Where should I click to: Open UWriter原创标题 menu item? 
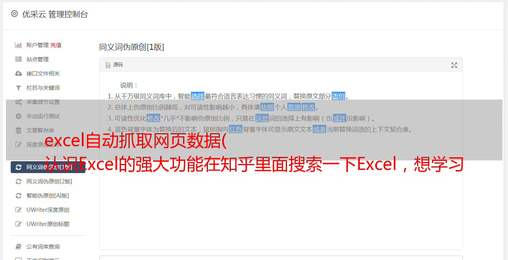click(x=48, y=224)
